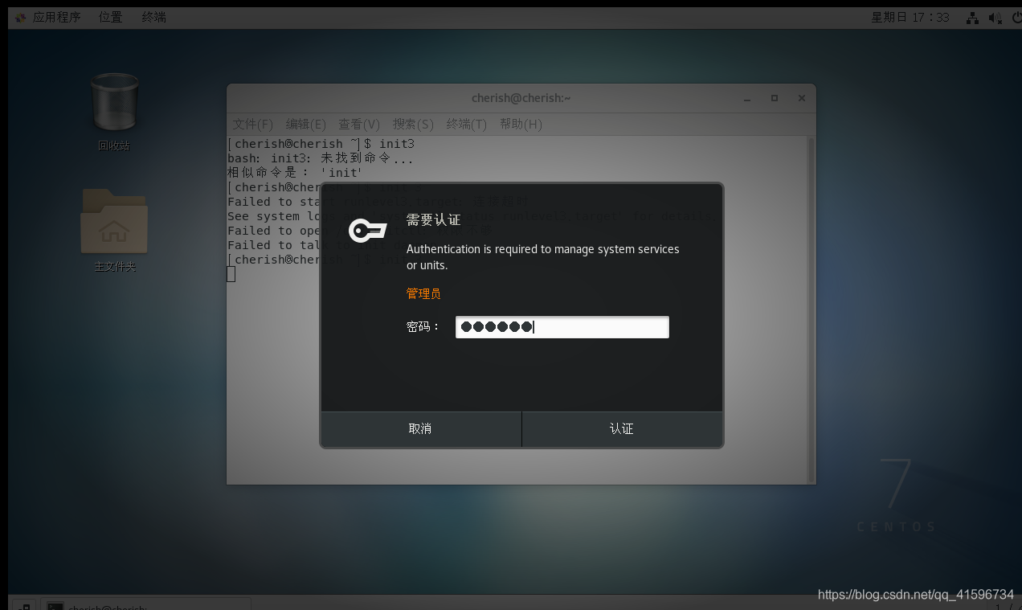Select the cherish@cherish taskbar window entry
Viewport: 1022px width, 610px height.
pos(146,604)
